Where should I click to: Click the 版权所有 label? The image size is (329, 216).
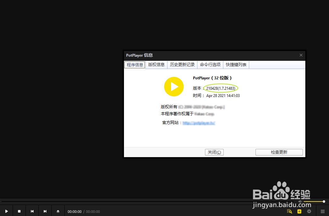pos(169,107)
